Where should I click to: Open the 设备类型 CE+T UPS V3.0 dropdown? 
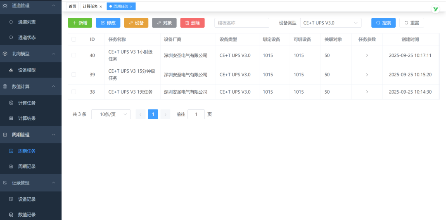tap(330, 23)
